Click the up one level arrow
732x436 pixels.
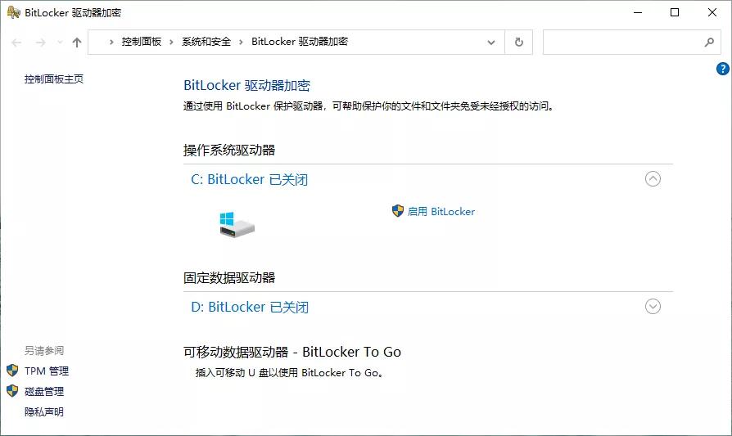[77, 43]
